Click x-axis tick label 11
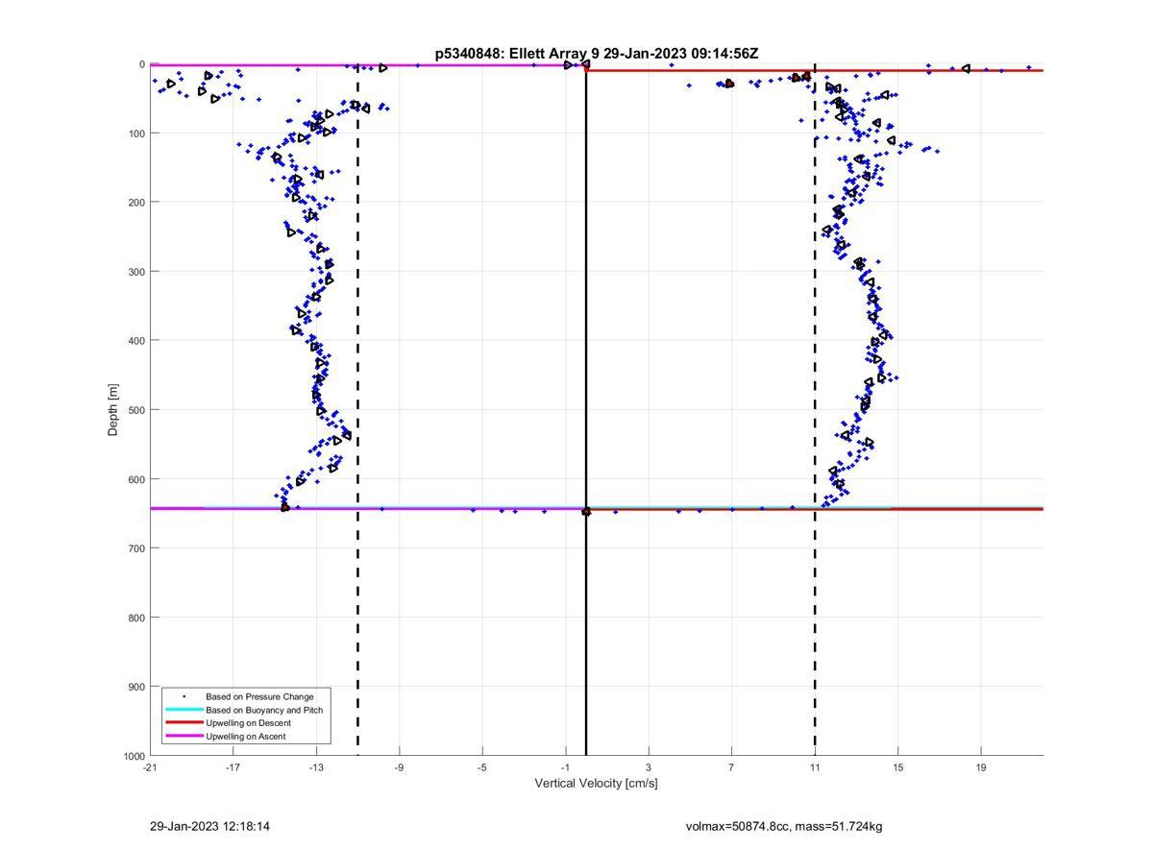1153x850 pixels. [815, 766]
